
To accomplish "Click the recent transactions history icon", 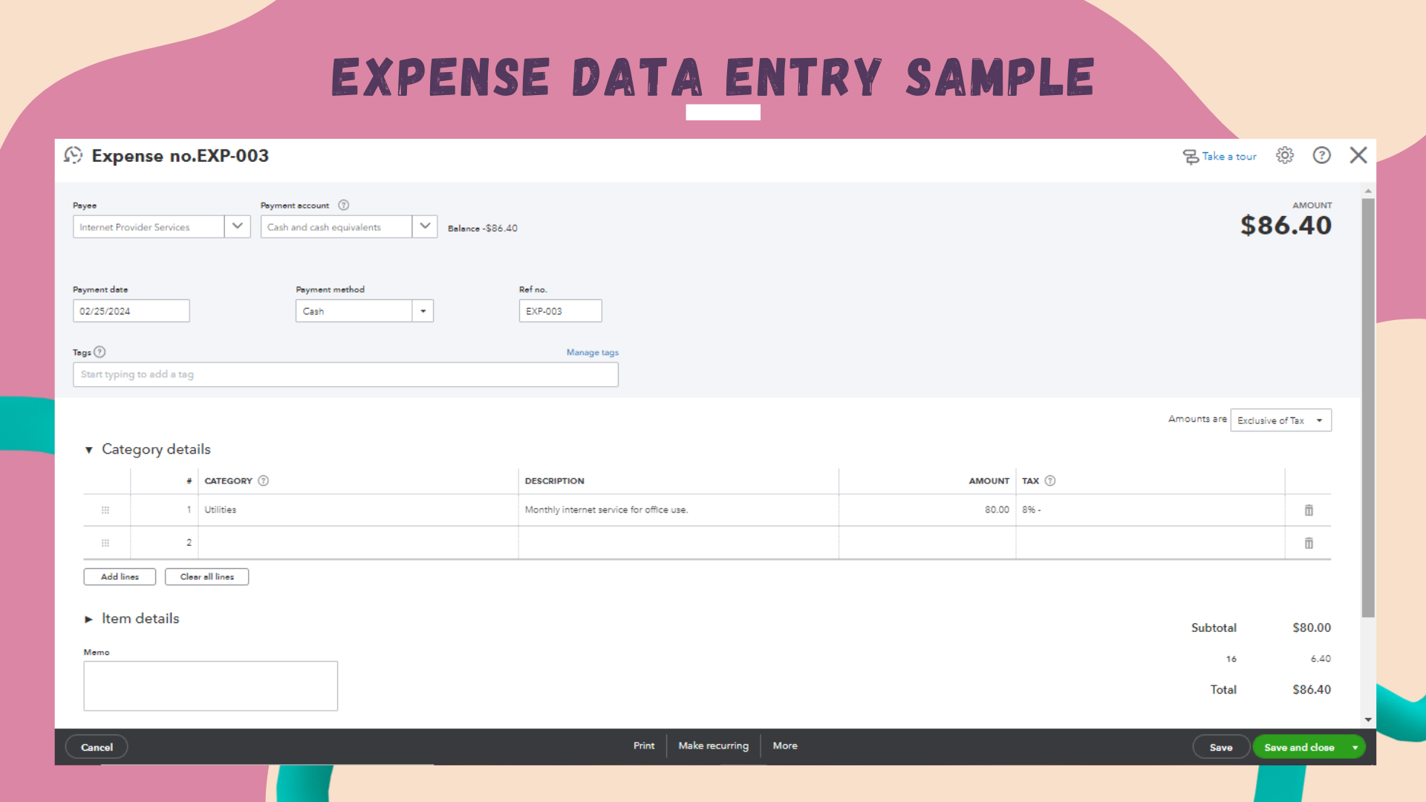I will [73, 155].
